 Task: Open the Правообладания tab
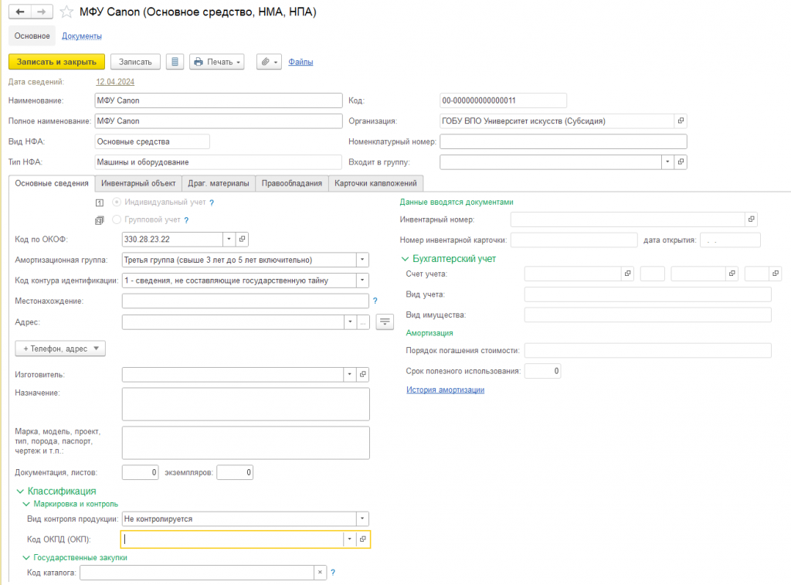coord(291,183)
